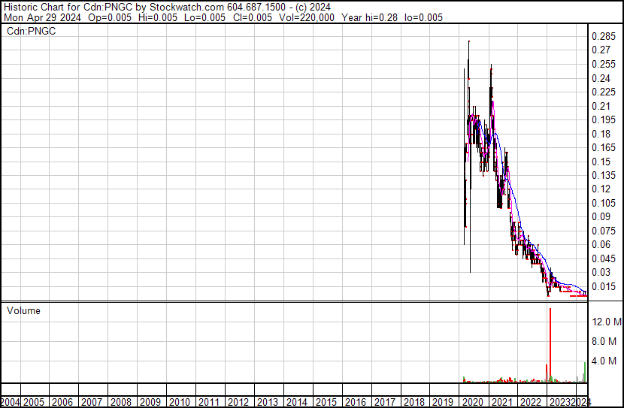Click the Stockwatch.com text in chart title

tap(186, 8)
